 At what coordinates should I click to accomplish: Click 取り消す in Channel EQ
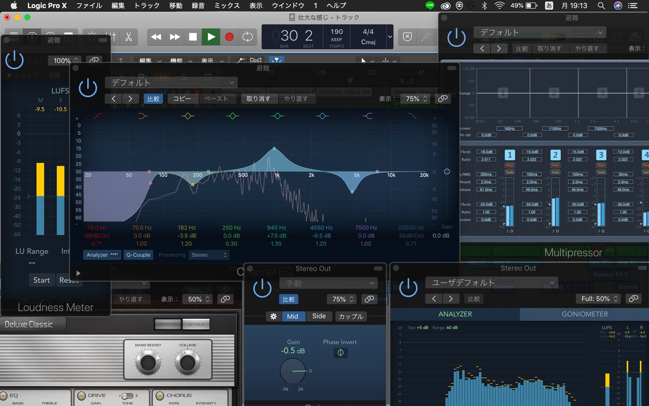tap(259, 98)
